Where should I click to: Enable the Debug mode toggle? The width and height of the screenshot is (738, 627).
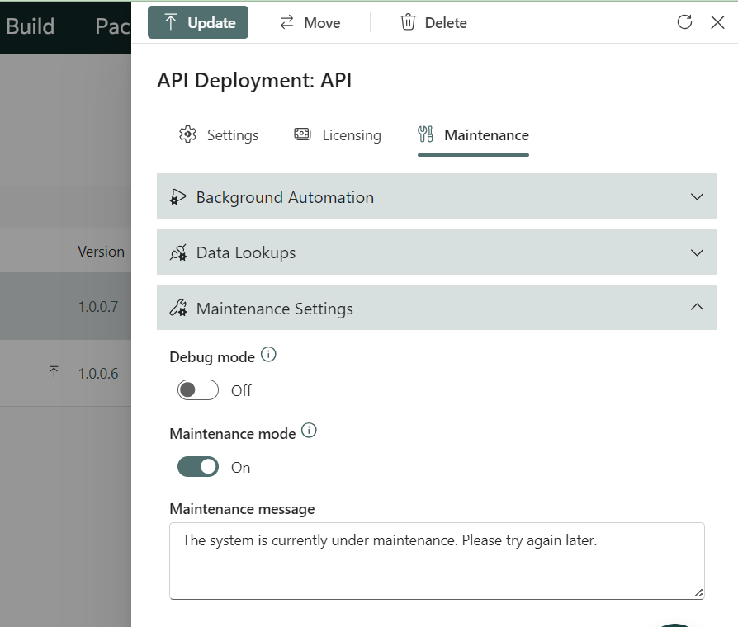[198, 390]
